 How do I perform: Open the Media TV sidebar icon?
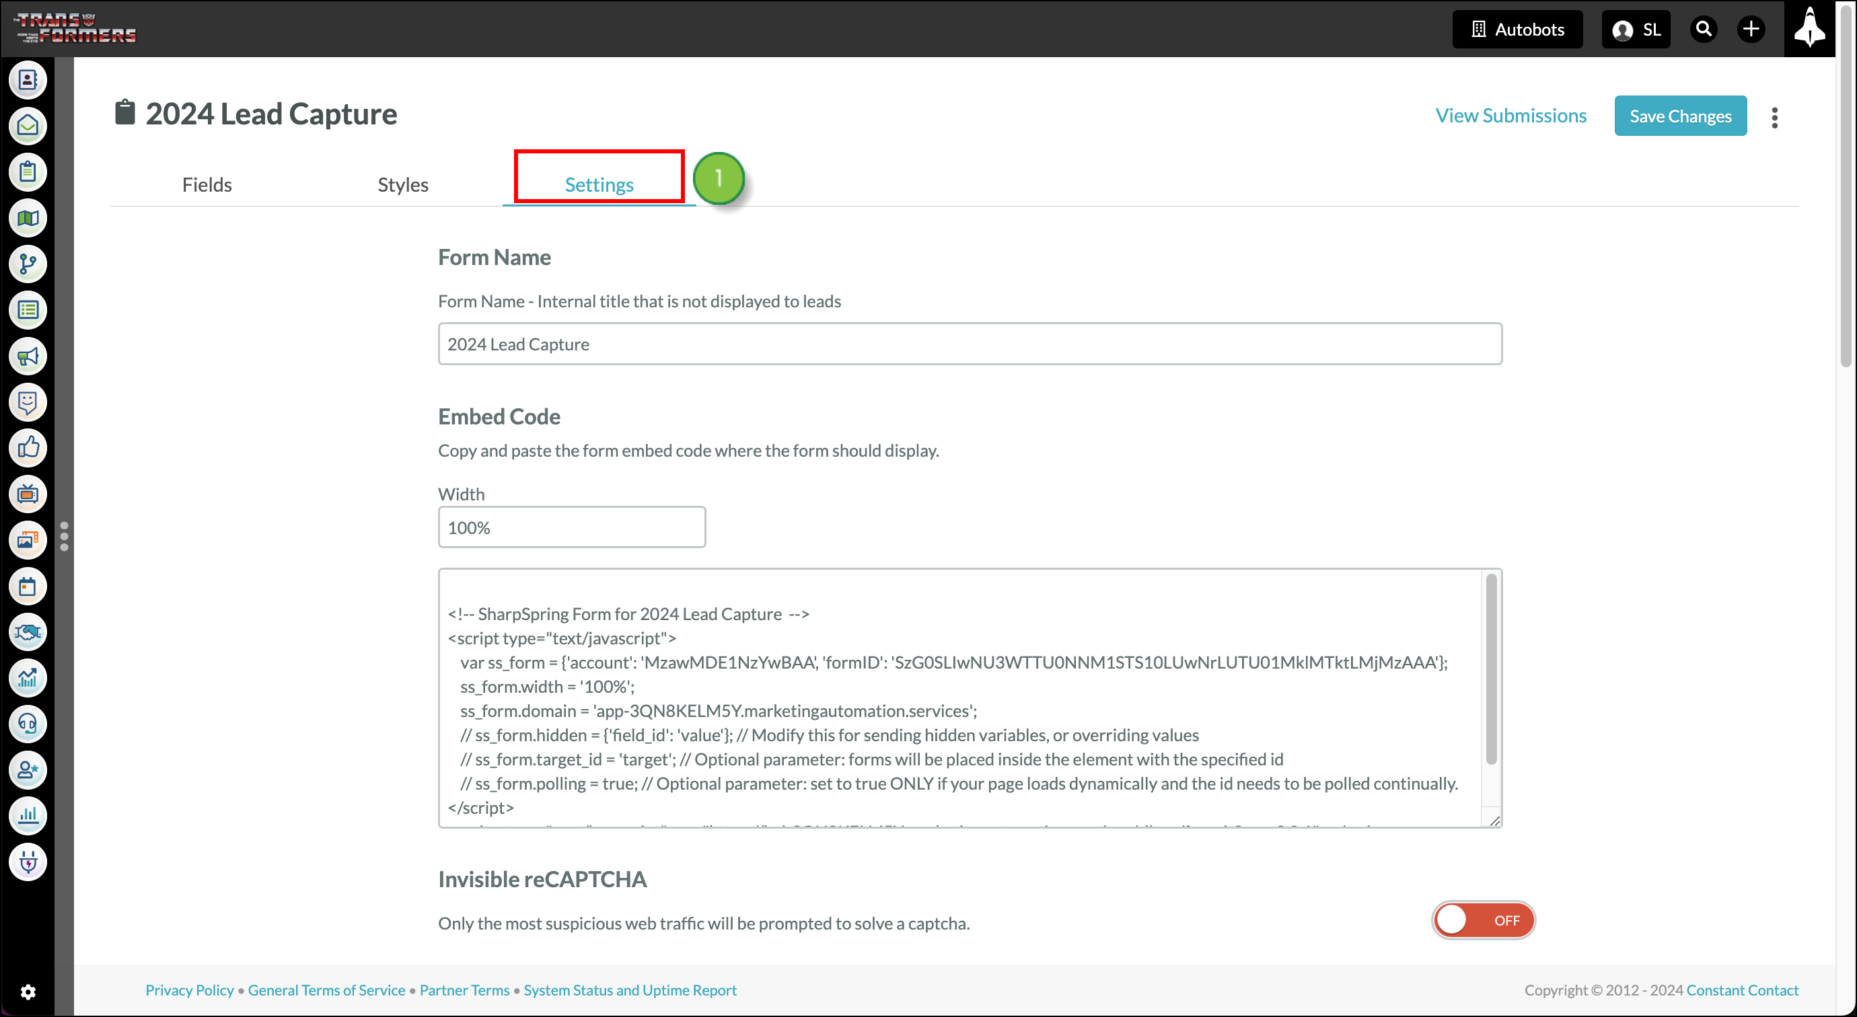point(28,494)
